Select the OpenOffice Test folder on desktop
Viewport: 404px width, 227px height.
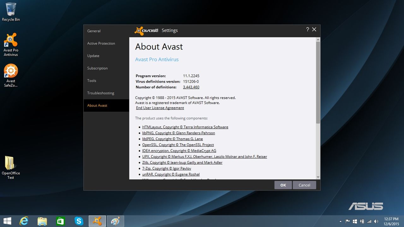11,167
